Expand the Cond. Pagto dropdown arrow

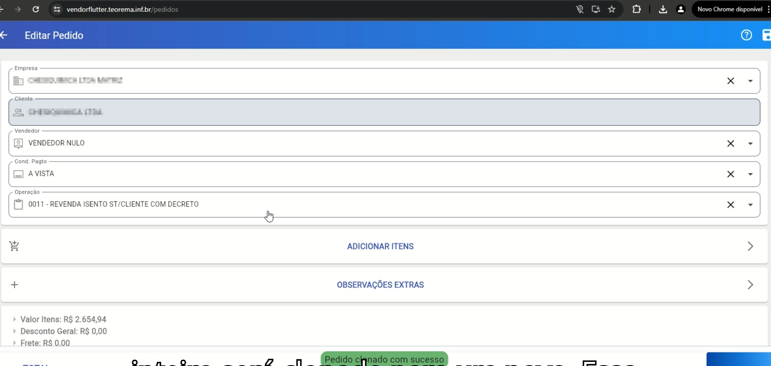click(750, 174)
